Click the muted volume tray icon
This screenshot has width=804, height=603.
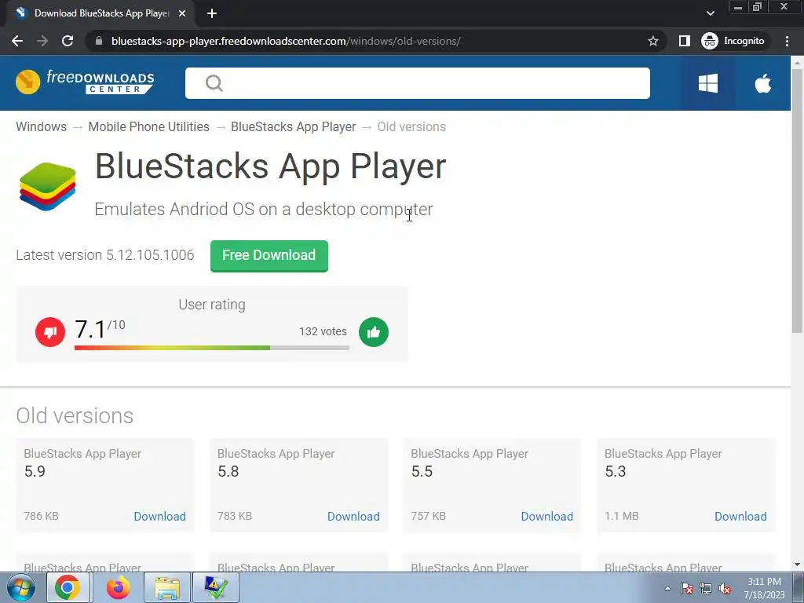pyautogui.click(x=725, y=588)
